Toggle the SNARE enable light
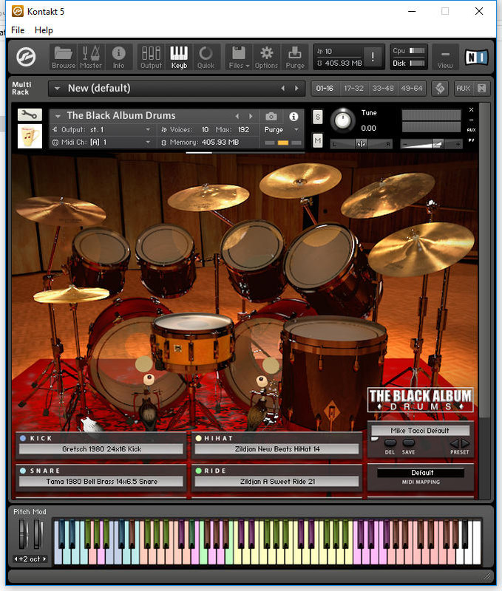This screenshot has height=591, width=502. (x=23, y=471)
